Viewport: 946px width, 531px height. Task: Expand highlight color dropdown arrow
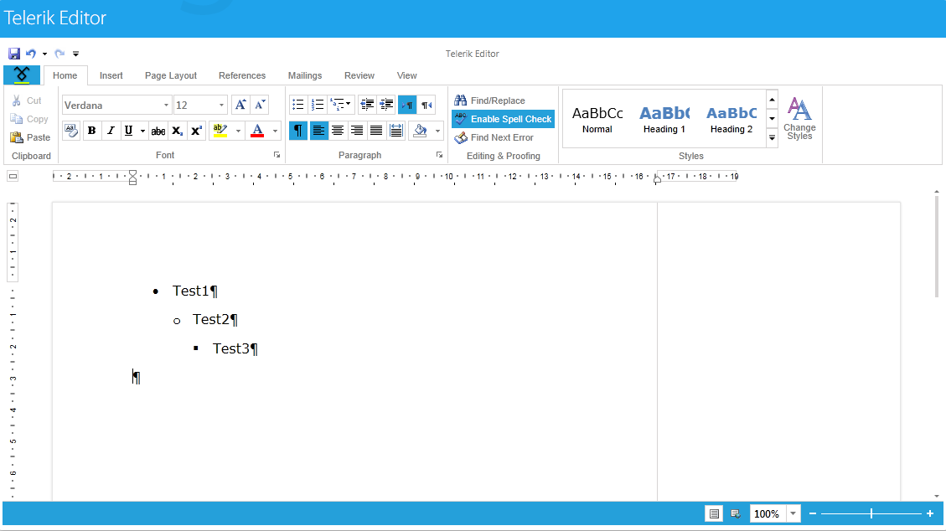point(238,130)
